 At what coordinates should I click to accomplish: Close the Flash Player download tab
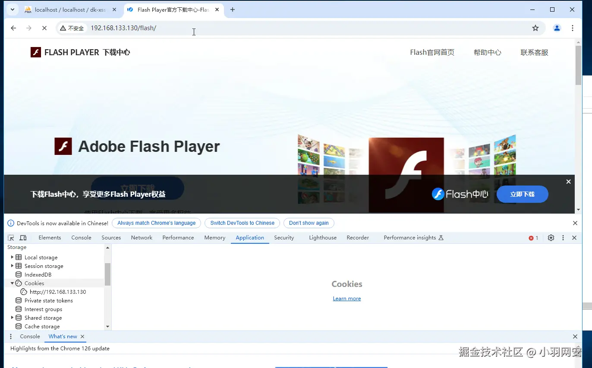tap(218, 9)
